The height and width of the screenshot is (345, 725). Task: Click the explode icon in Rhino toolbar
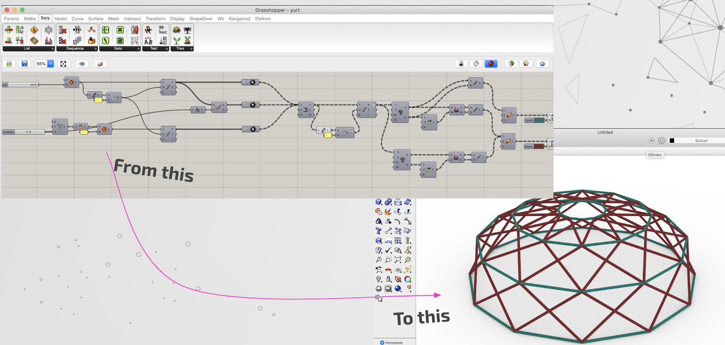coord(388,212)
